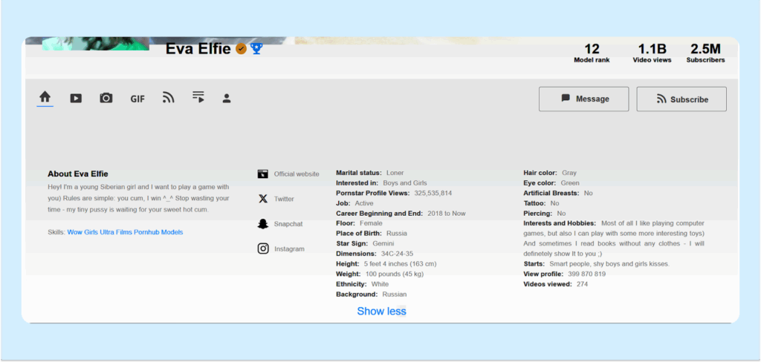Image resolution: width=761 pixels, height=362 pixels.
Task: Switch to the GIF tab
Action: [x=137, y=99]
